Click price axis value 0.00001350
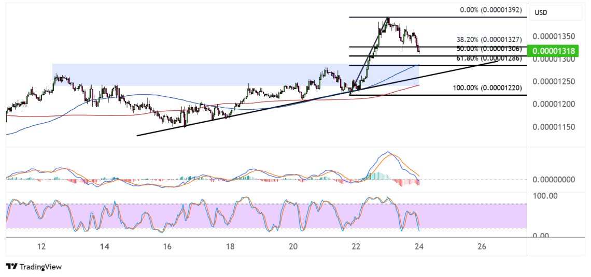This screenshot has height=277, width=591. (x=554, y=37)
